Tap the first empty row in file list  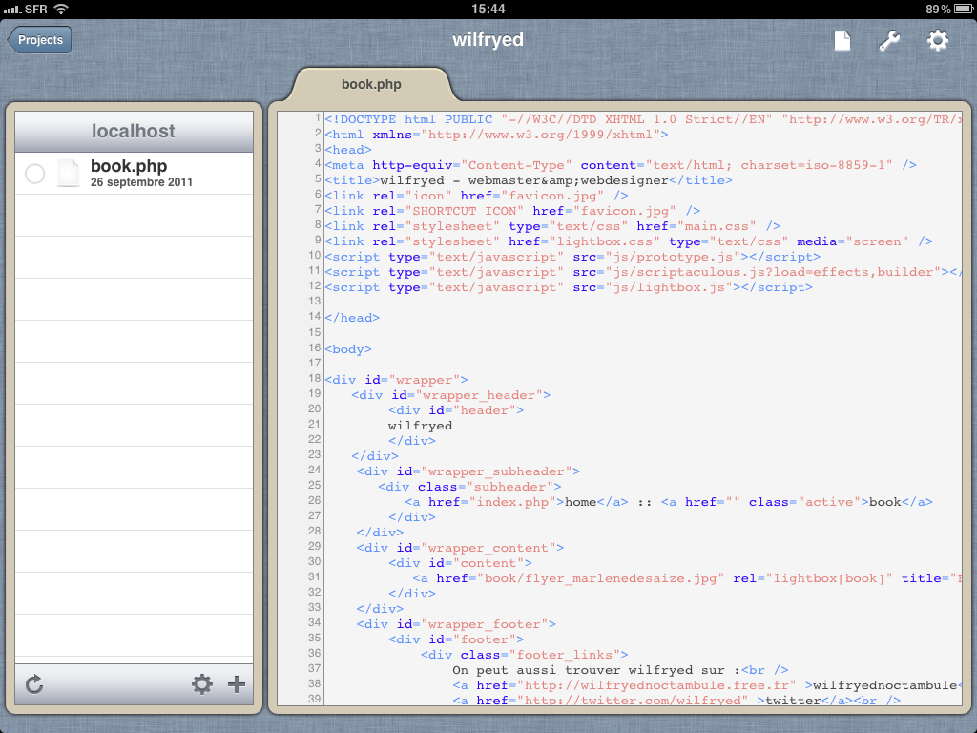pyautogui.click(x=134, y=215)
